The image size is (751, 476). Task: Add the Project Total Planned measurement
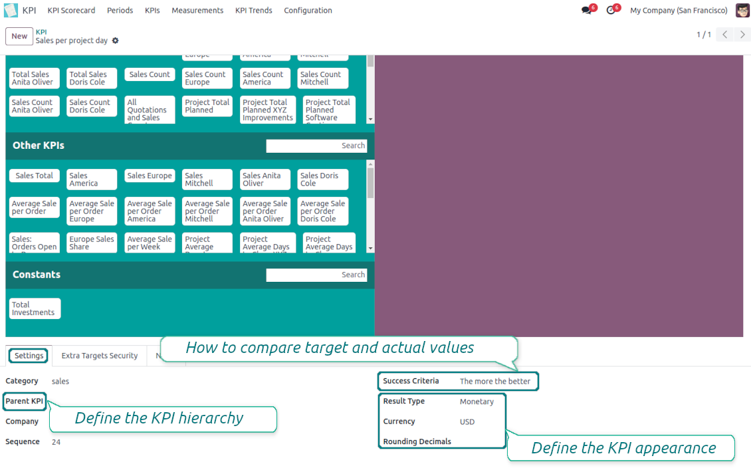click(x=207, y=106)
